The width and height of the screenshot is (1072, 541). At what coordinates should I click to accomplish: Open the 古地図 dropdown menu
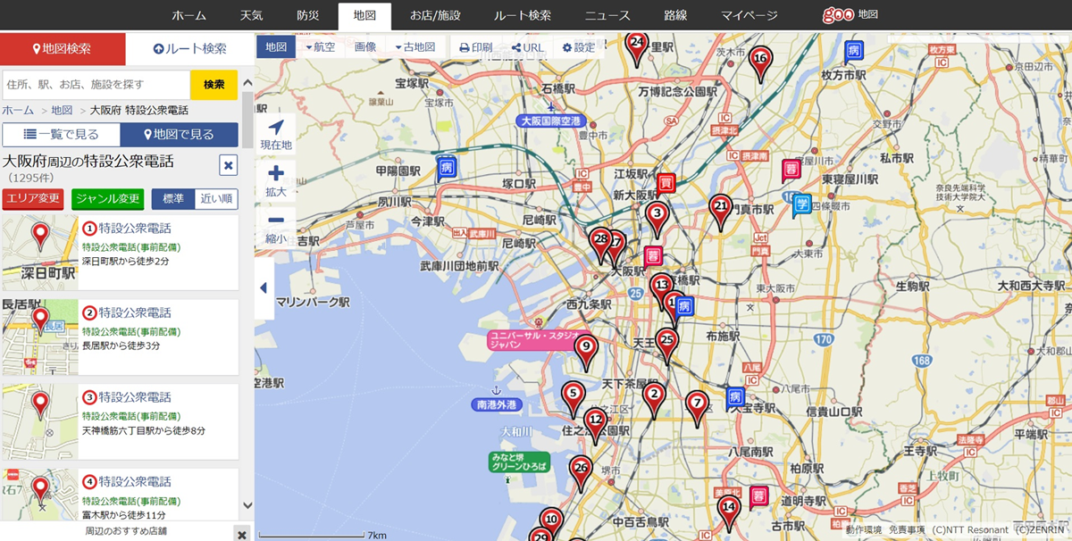[x=415, y=47]
